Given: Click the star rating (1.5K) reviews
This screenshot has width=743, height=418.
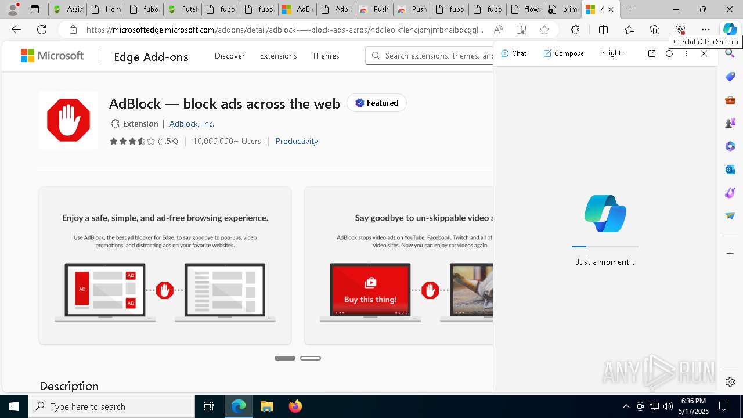Looking at the screenshot, I should [x=144, y=141].
